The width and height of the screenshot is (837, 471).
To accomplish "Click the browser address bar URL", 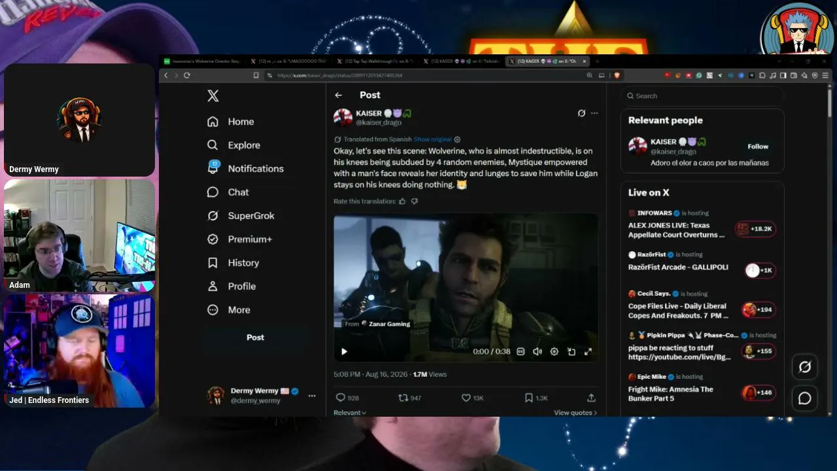I will pos(339,75).
